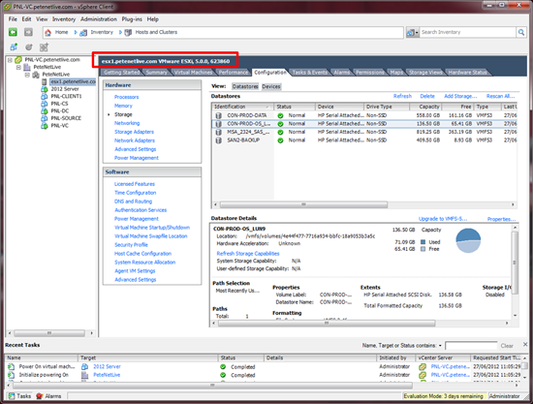
Task: Click the PNL-SOURCE VM icon in tree
Action: pos(45,118)
